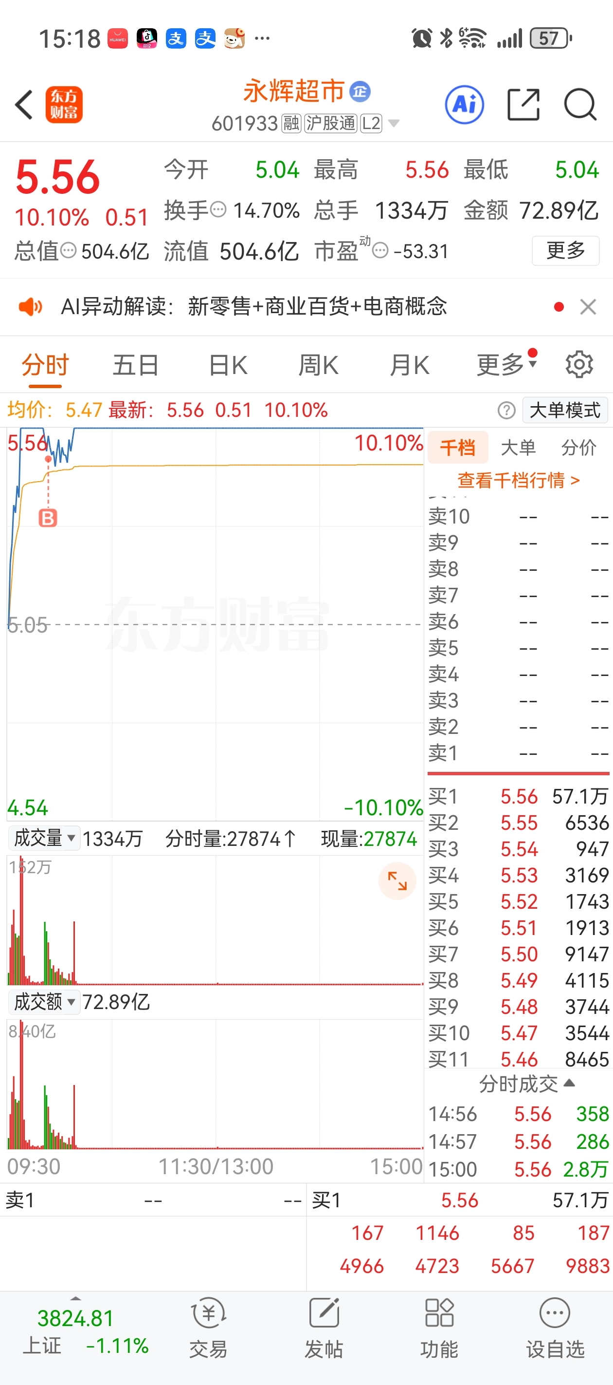Screen dimensions: 613x1385
Task: Tap the 15:00 trade record row
Action: coord(518,1169)
